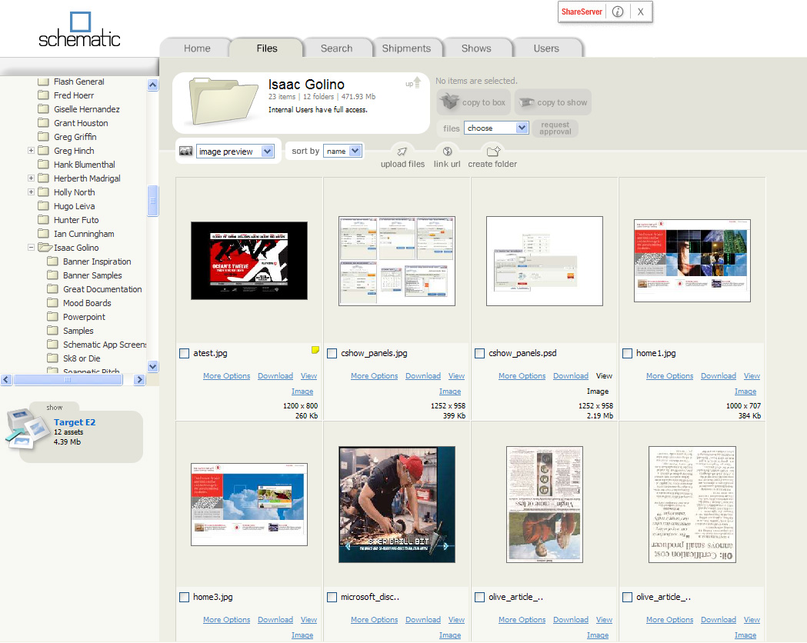
Task: Expand the Greg Hinch folder tree
Action: pyautogui.click(x=32, y=151)
